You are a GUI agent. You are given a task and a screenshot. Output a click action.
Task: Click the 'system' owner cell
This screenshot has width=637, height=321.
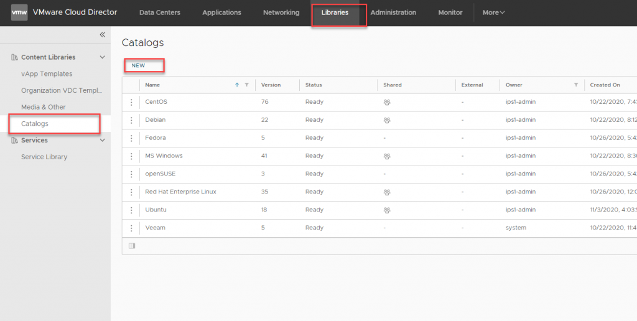click(516, 228)
